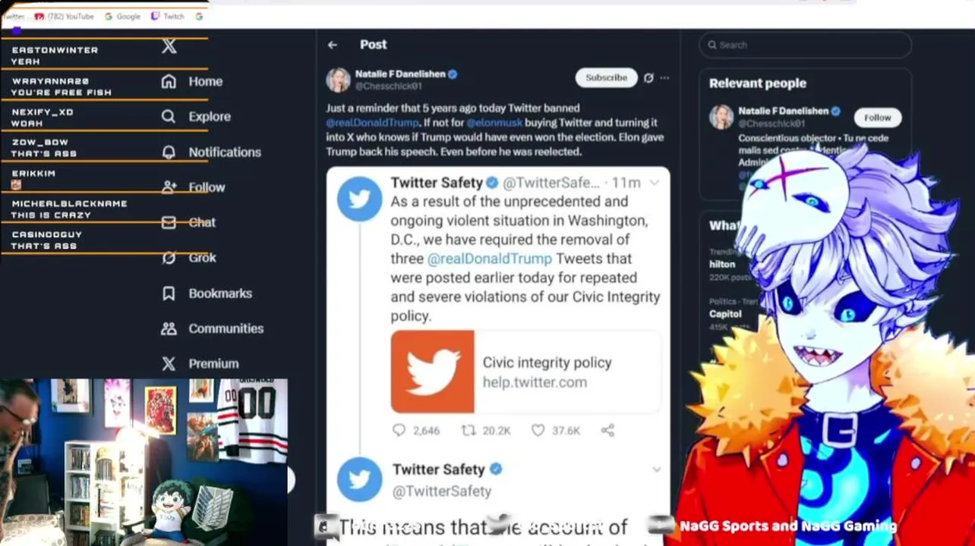Open the three-dot post options menu
This screenshot has height=546, width=975.
point(665,77)
